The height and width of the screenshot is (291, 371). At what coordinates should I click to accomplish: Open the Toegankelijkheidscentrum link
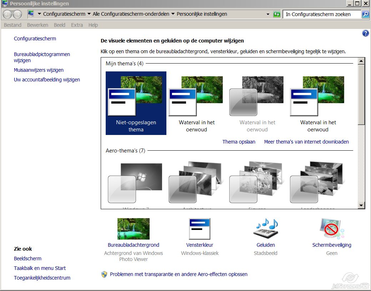coord(42,278)
